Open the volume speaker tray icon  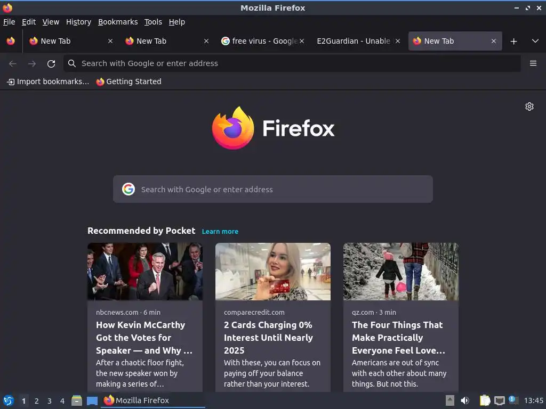[x=465, y=400]
